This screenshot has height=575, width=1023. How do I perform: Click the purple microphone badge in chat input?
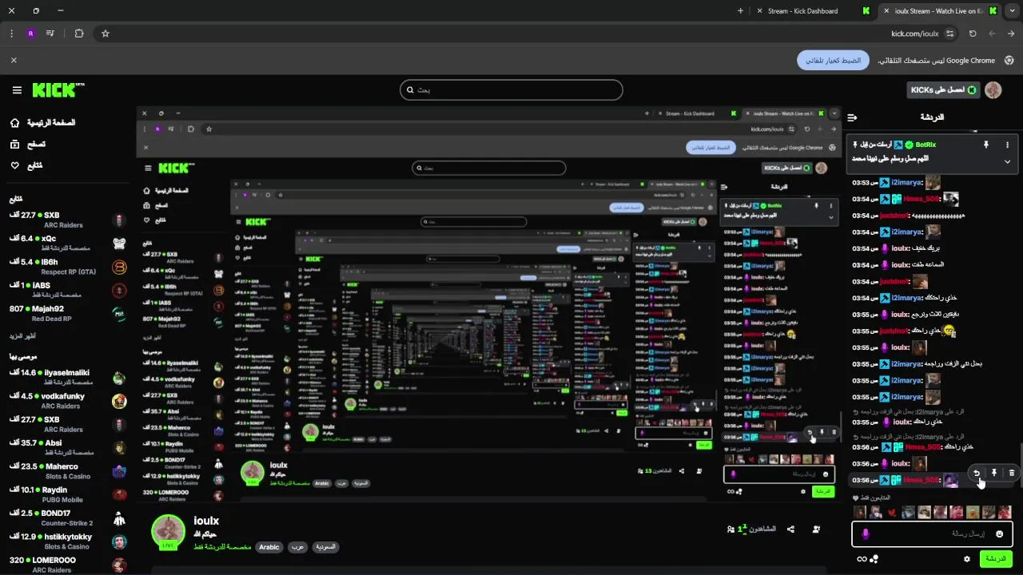pyautogui.click(x=864, y=533)
